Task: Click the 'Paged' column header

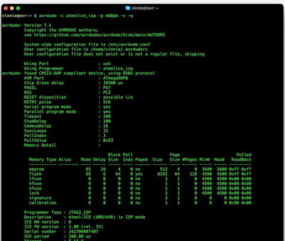Action: [141, 160]
